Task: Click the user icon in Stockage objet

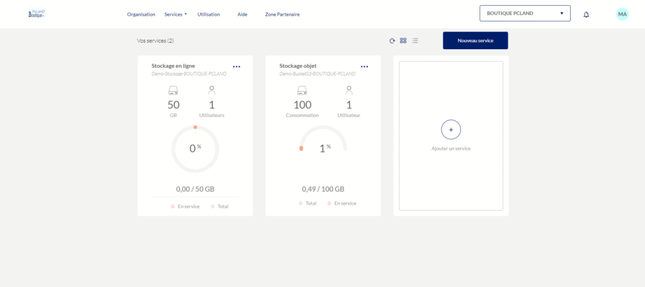Action: tap(349, 91)
